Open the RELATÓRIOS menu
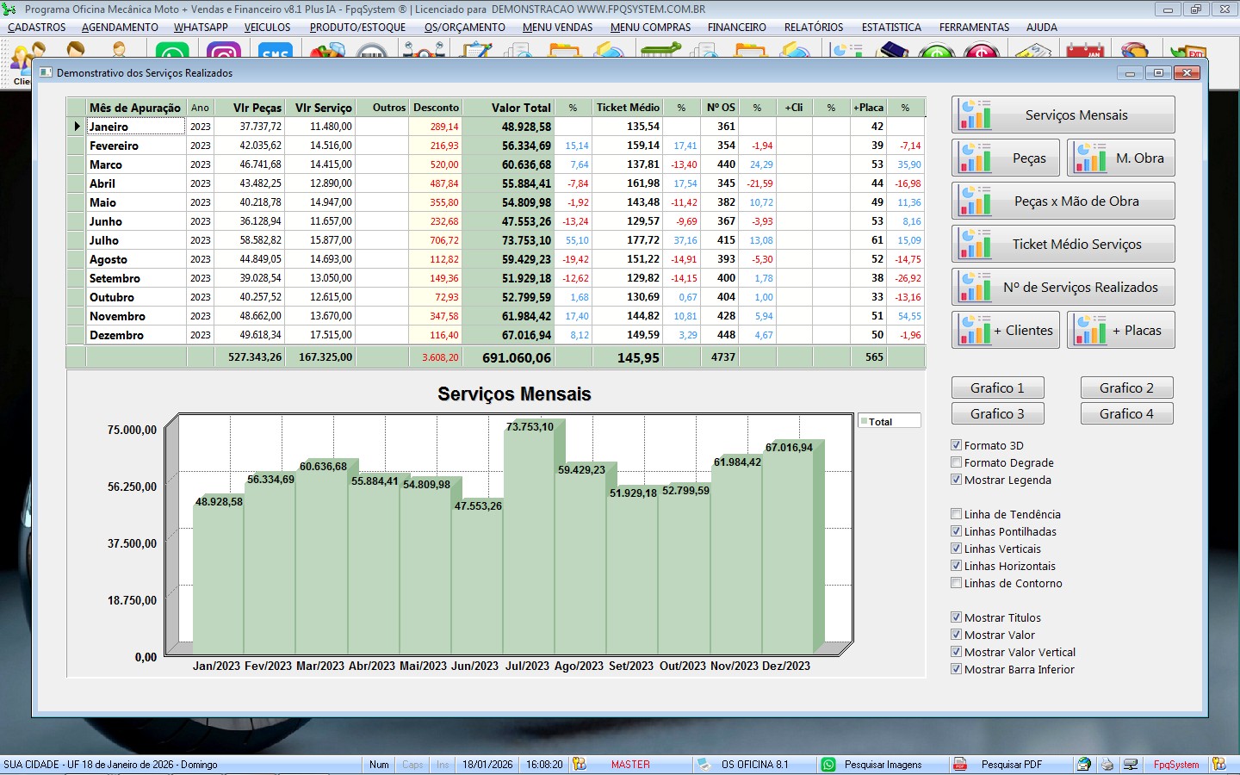This screenshot has width=1240, height=775. click(x=813, y=28)
